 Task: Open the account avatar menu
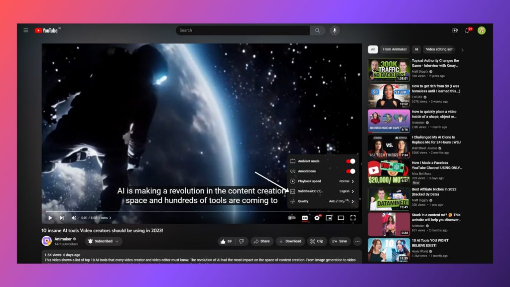click(x=482, y=30)
